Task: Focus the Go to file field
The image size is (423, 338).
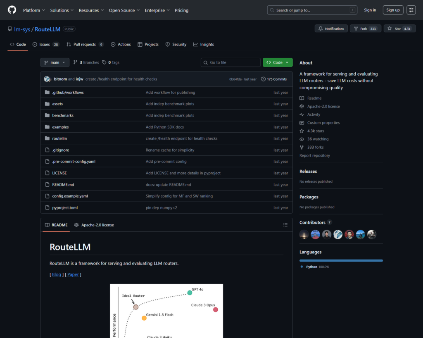Action: click(x=233, y=62)
